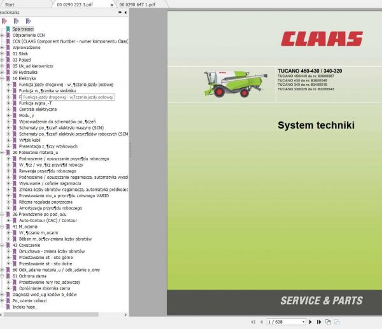382x329 pixels.
Task: Open the Indeks hase_ bookmark
Action: click(x=25, y=307)
